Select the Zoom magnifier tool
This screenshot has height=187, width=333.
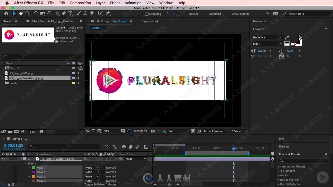point(28,14)
